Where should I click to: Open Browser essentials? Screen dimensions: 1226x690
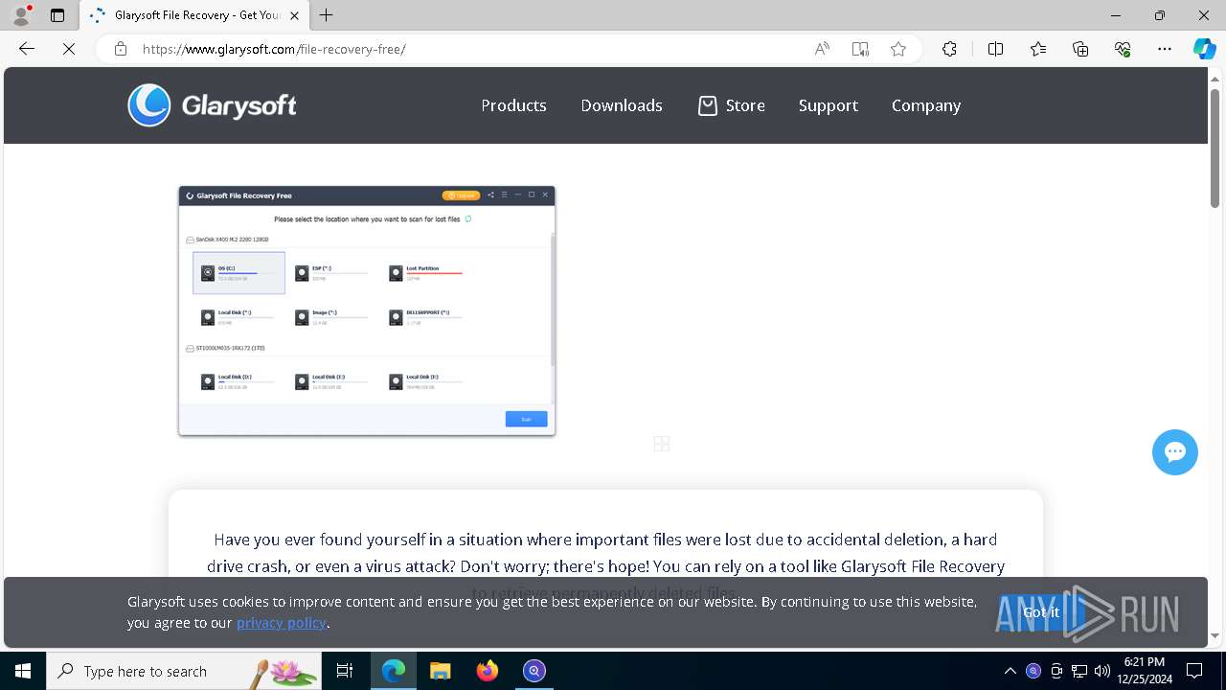tap(1123, 49)
